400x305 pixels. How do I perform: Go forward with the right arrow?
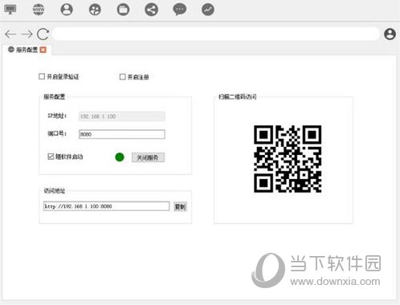27,34
